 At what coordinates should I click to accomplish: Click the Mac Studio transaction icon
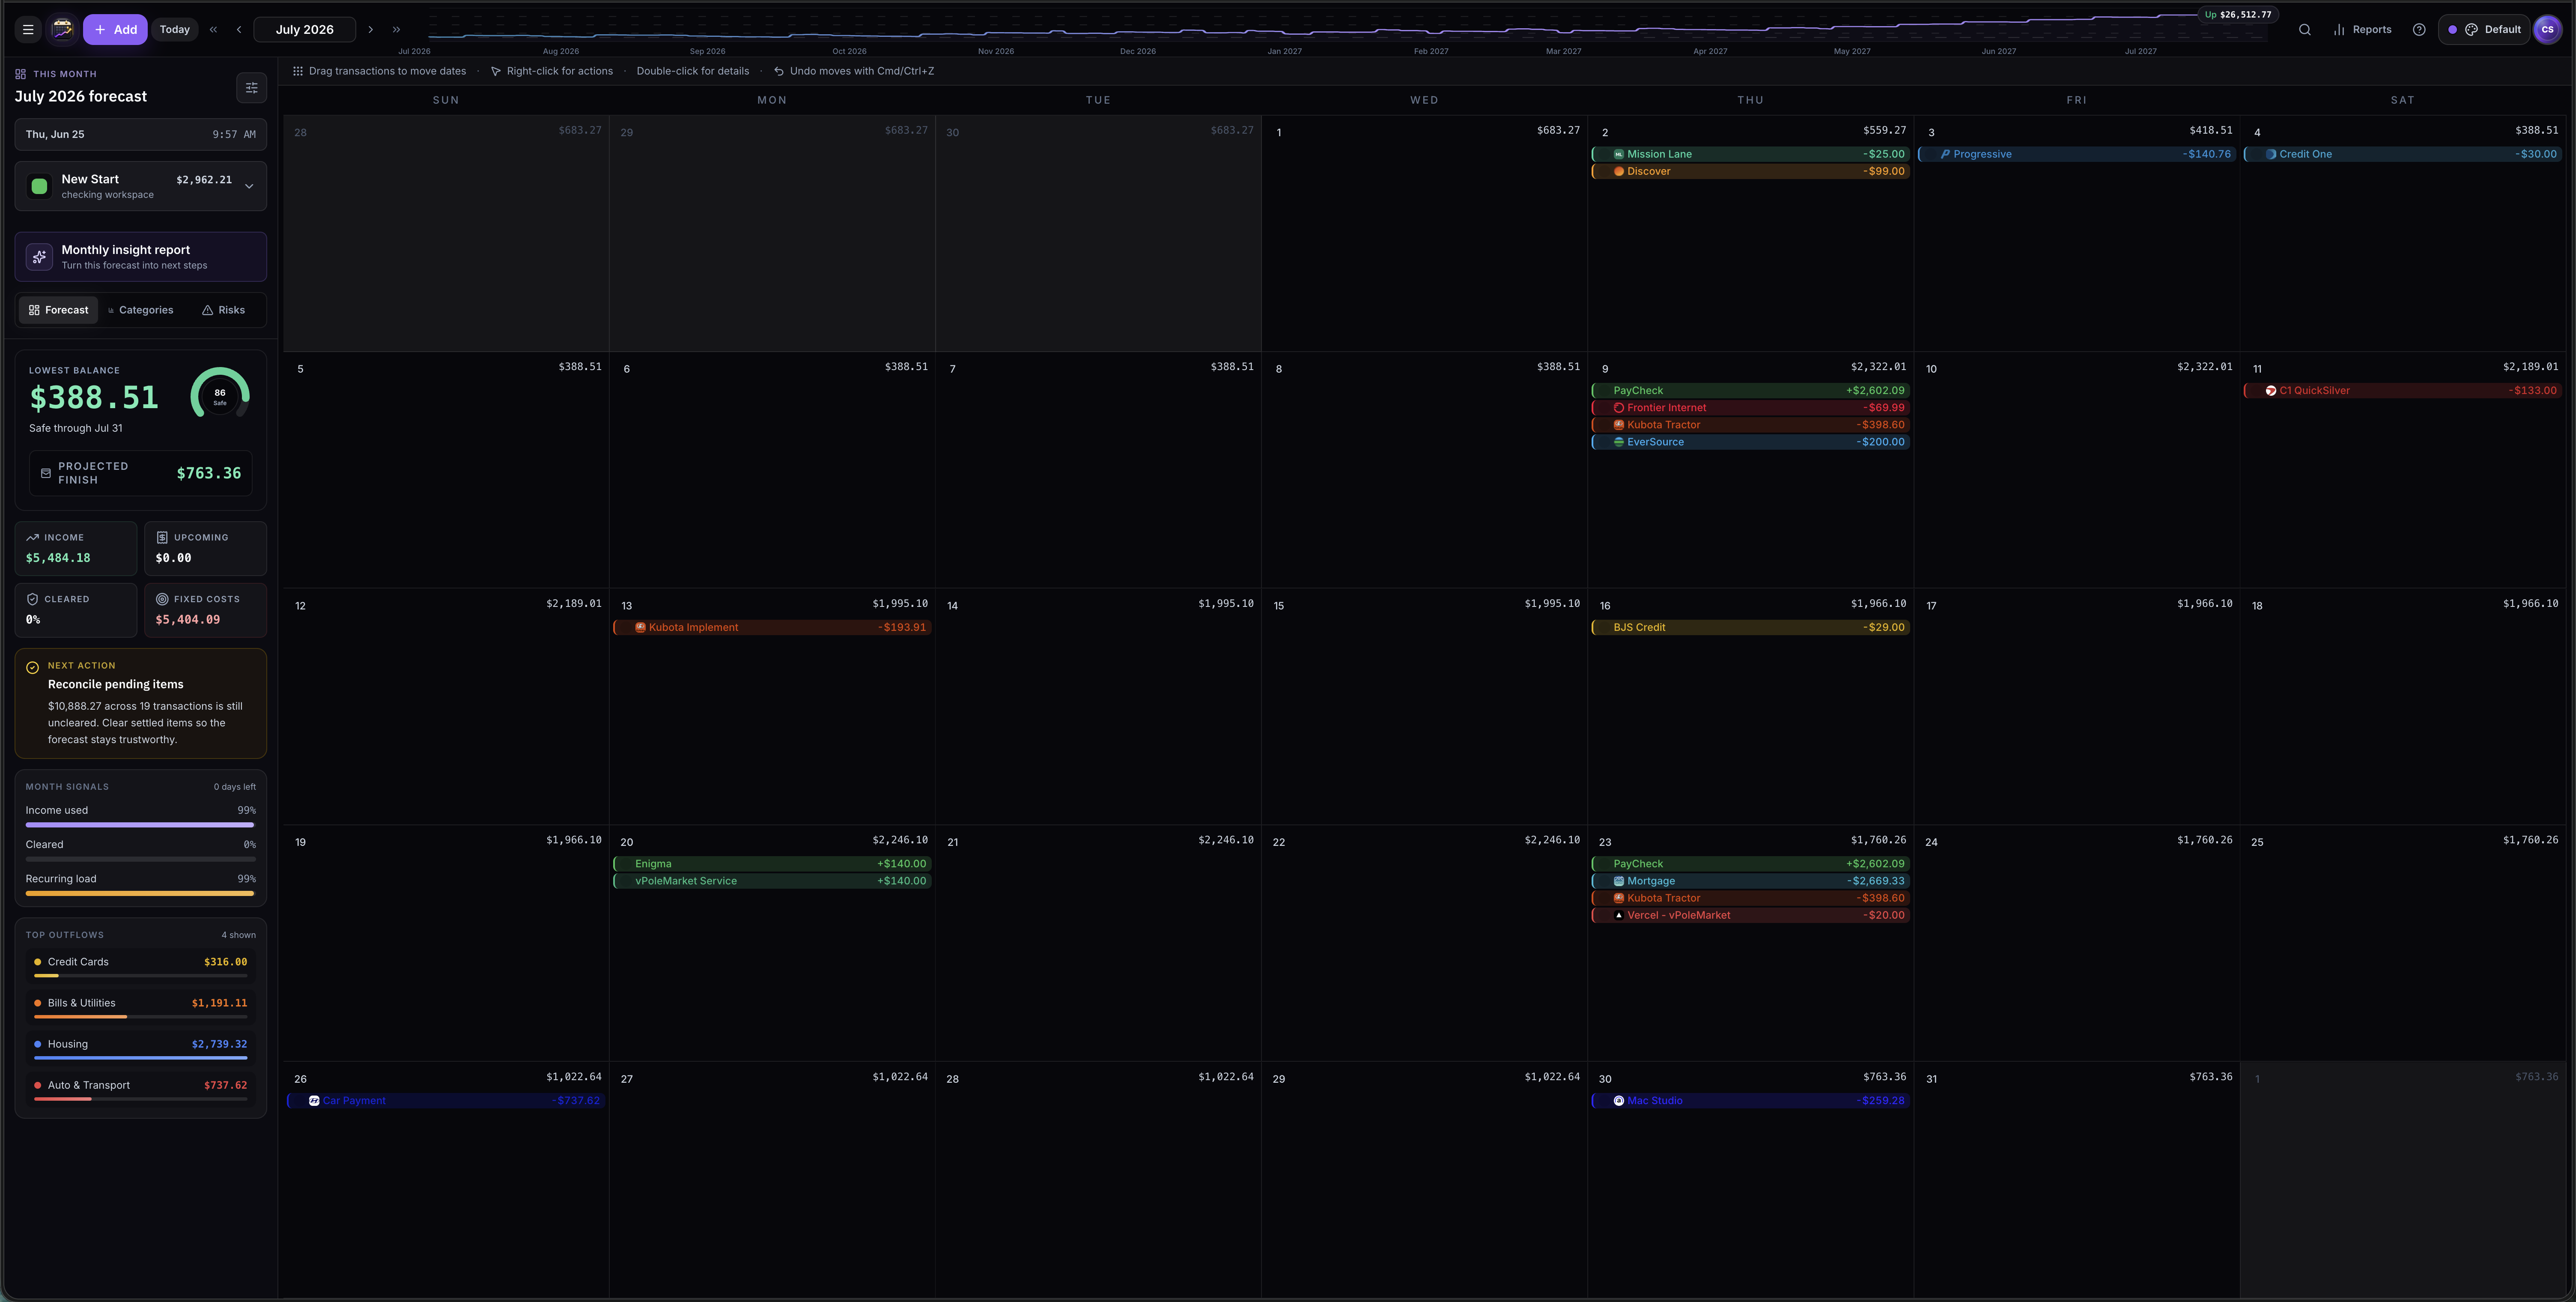(x=1619, y=1101)
